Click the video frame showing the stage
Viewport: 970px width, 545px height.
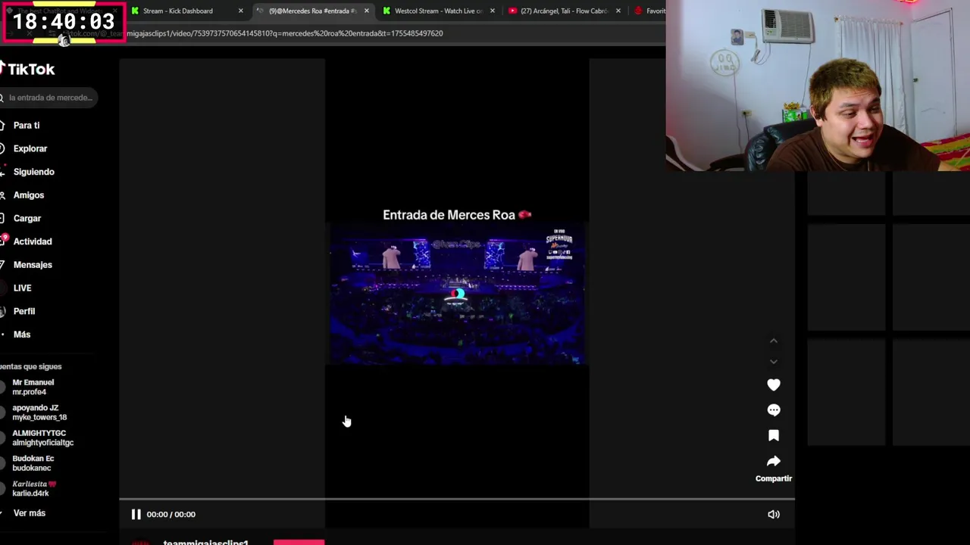457,295
